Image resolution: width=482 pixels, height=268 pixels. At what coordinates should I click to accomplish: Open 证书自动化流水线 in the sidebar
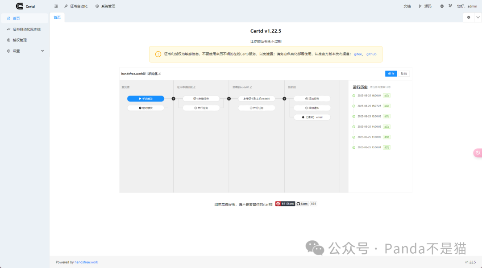25,29
